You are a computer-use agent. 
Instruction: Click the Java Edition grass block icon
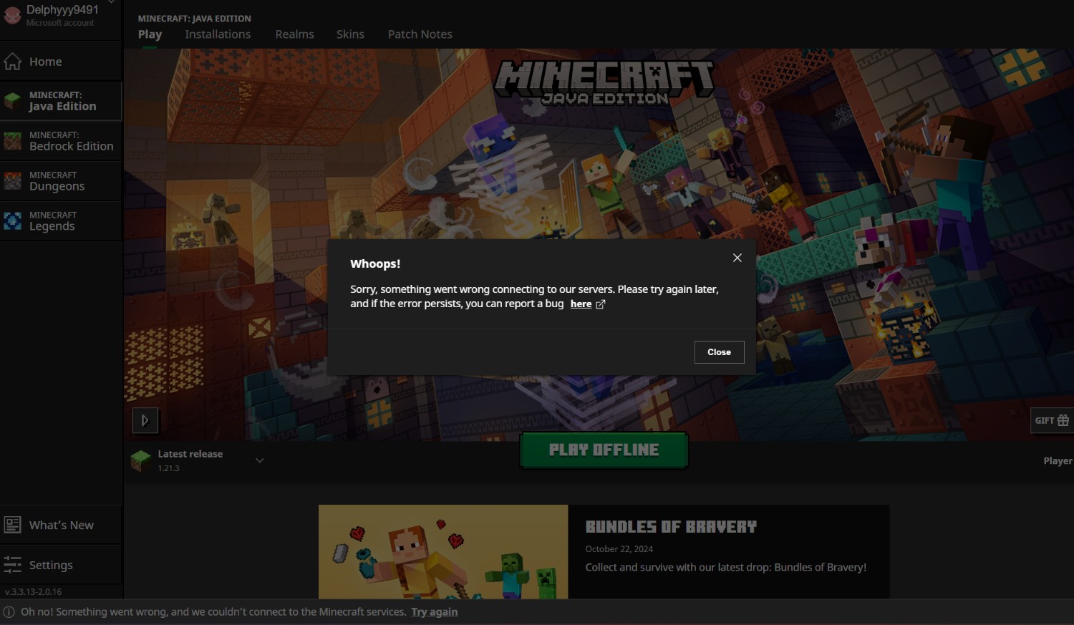[12, 101]
